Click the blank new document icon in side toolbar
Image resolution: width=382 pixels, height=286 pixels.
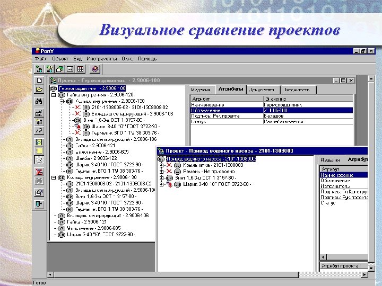click(x=39, y=81)
